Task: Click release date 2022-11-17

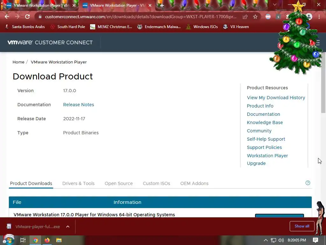Action: (x=74, y=119)
